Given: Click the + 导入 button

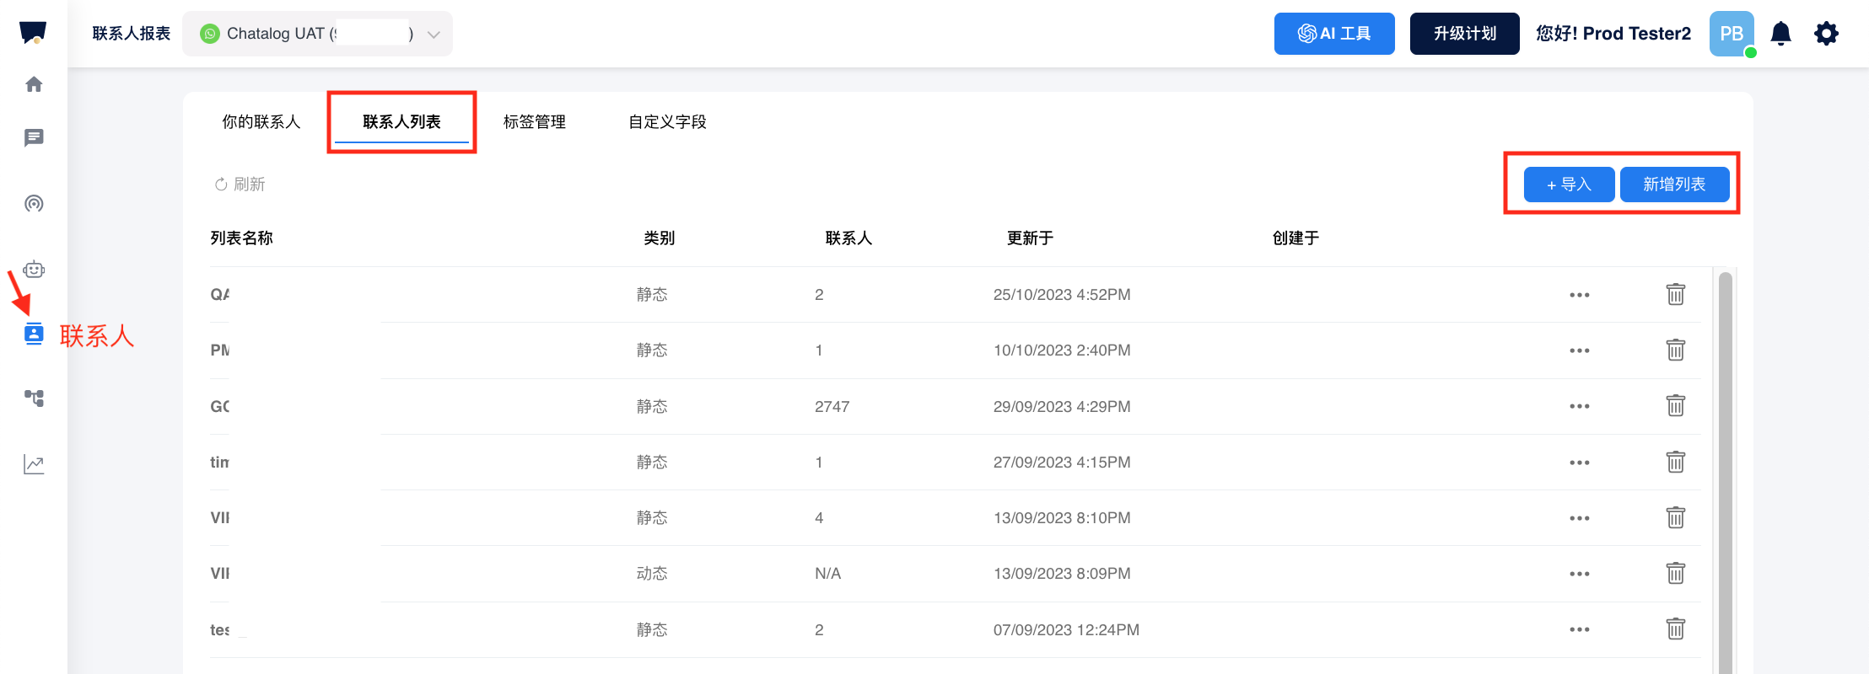Looking at the screenshot, I should pyautogui.click(x=1569, y=185).
